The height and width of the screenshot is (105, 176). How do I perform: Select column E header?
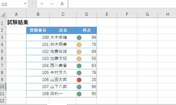click(107, 14)
